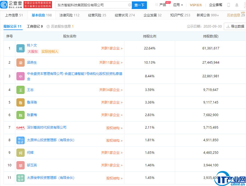Click 导出数据 export button
Screen dimensions: 246x186
tap(235, 26)
